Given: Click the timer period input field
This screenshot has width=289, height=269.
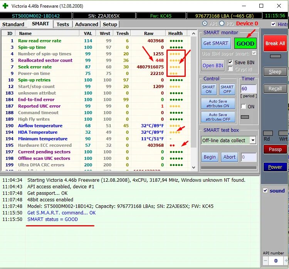Looking at the screenshot, I should pos(249,89).
